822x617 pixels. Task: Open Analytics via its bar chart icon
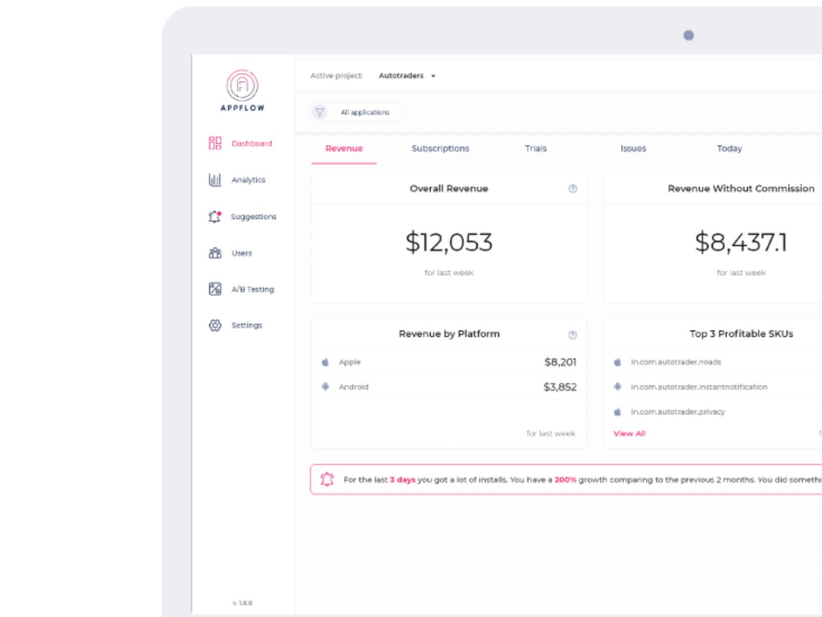(x=215, y=179)
